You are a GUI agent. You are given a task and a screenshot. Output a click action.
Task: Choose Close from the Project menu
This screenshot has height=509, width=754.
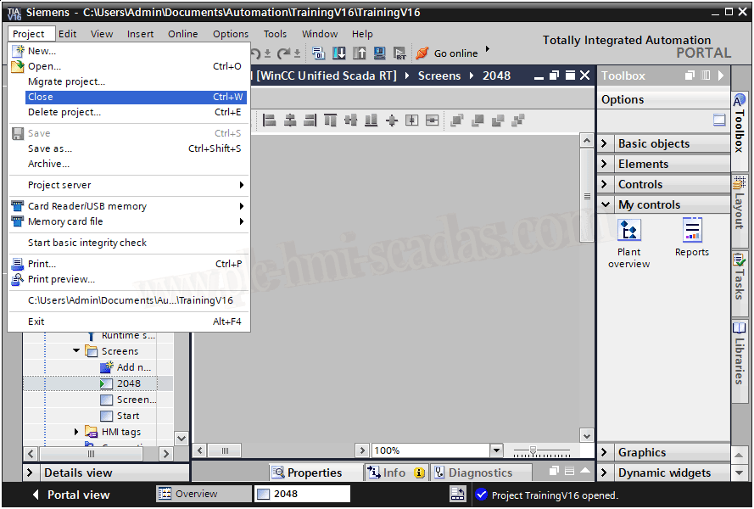(x=41, y=97)
